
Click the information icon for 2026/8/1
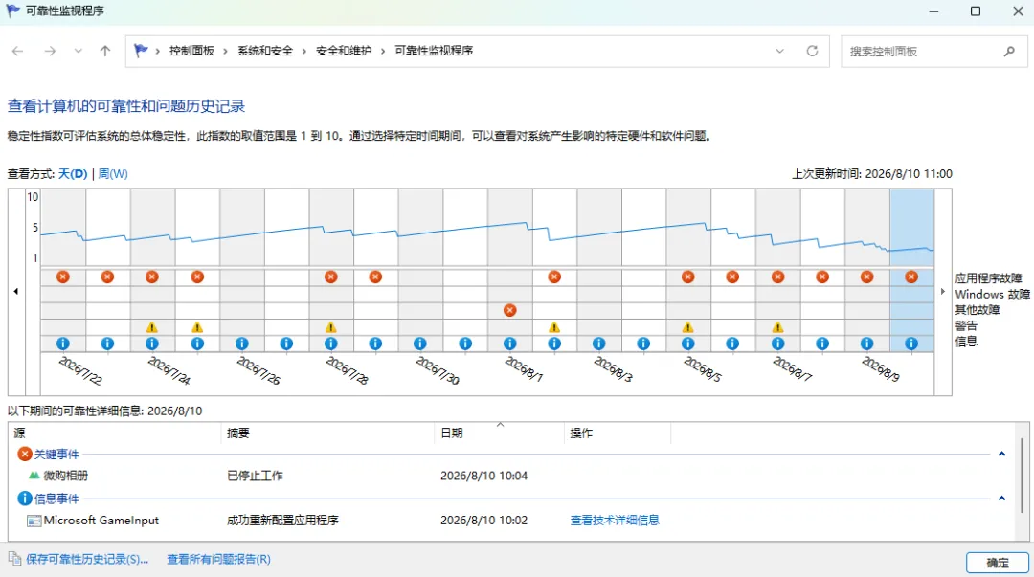[x=509, y=344]
